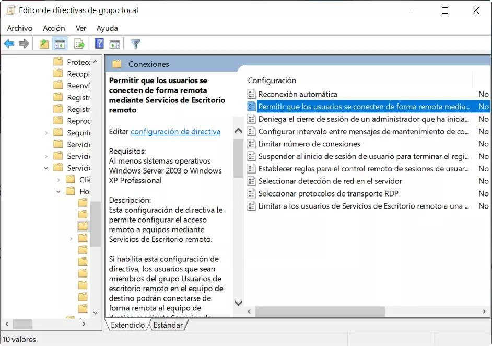Select Establecer reglas para el control remoto

click(364, 169)
